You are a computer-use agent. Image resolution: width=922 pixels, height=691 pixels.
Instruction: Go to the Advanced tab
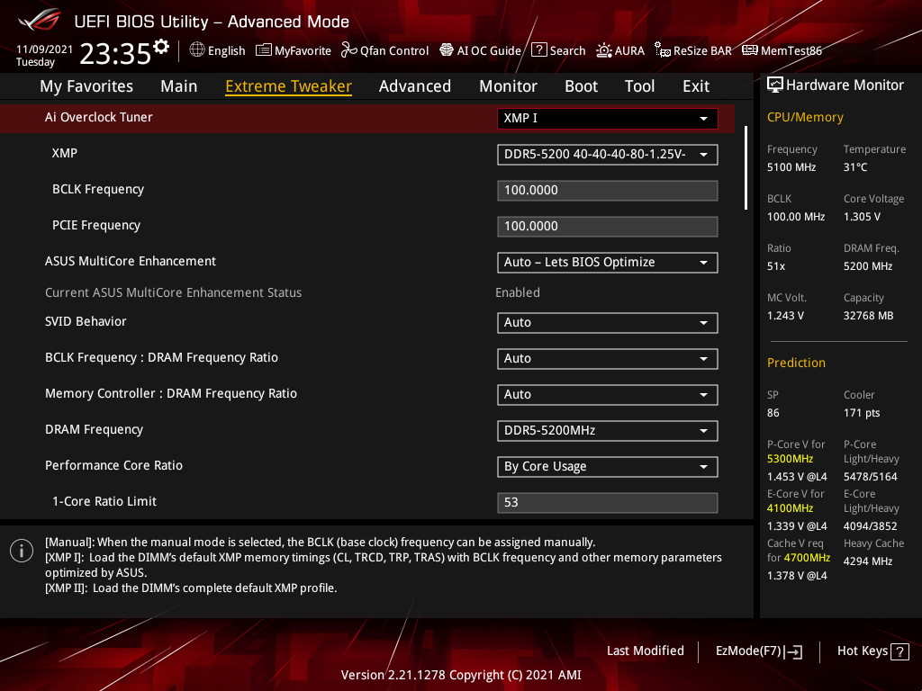415,86
